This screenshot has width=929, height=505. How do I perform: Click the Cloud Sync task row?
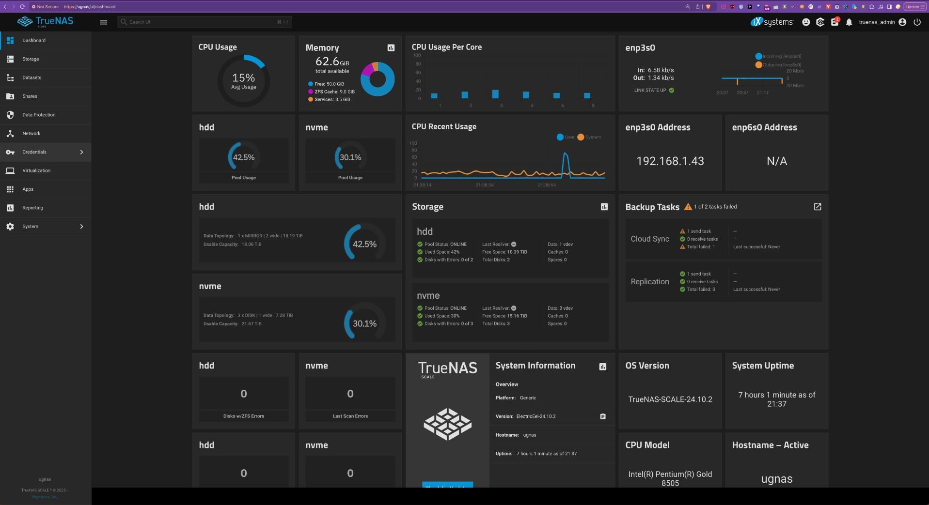[724, 239]
